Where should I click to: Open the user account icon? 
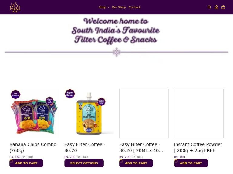pyautogui.click(x=217, y=7)
